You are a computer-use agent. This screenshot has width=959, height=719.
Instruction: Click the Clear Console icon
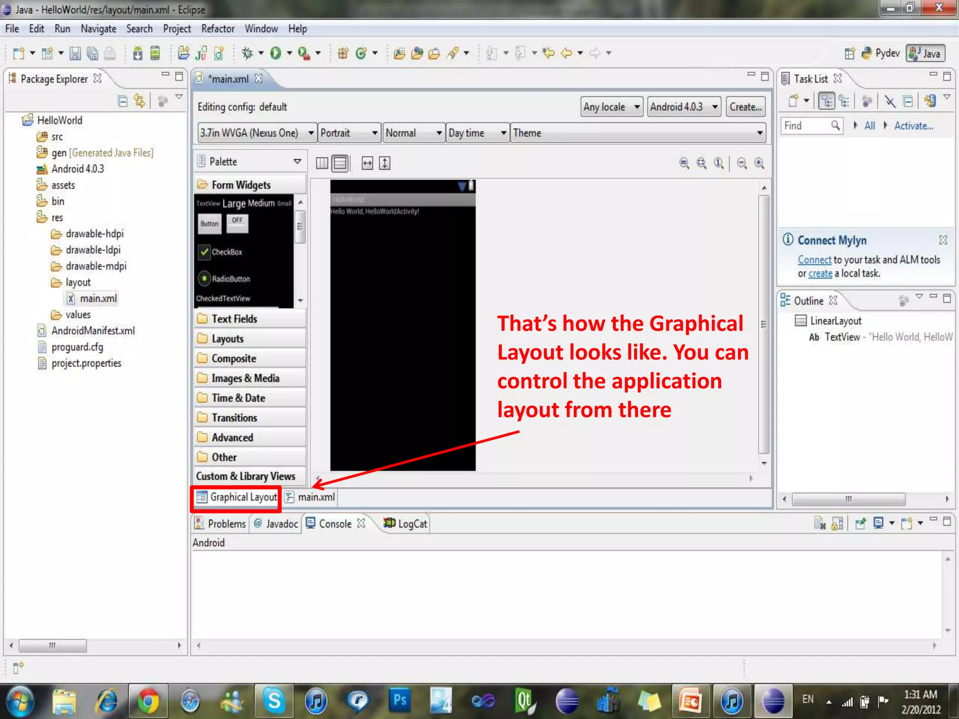coord(819,523)
